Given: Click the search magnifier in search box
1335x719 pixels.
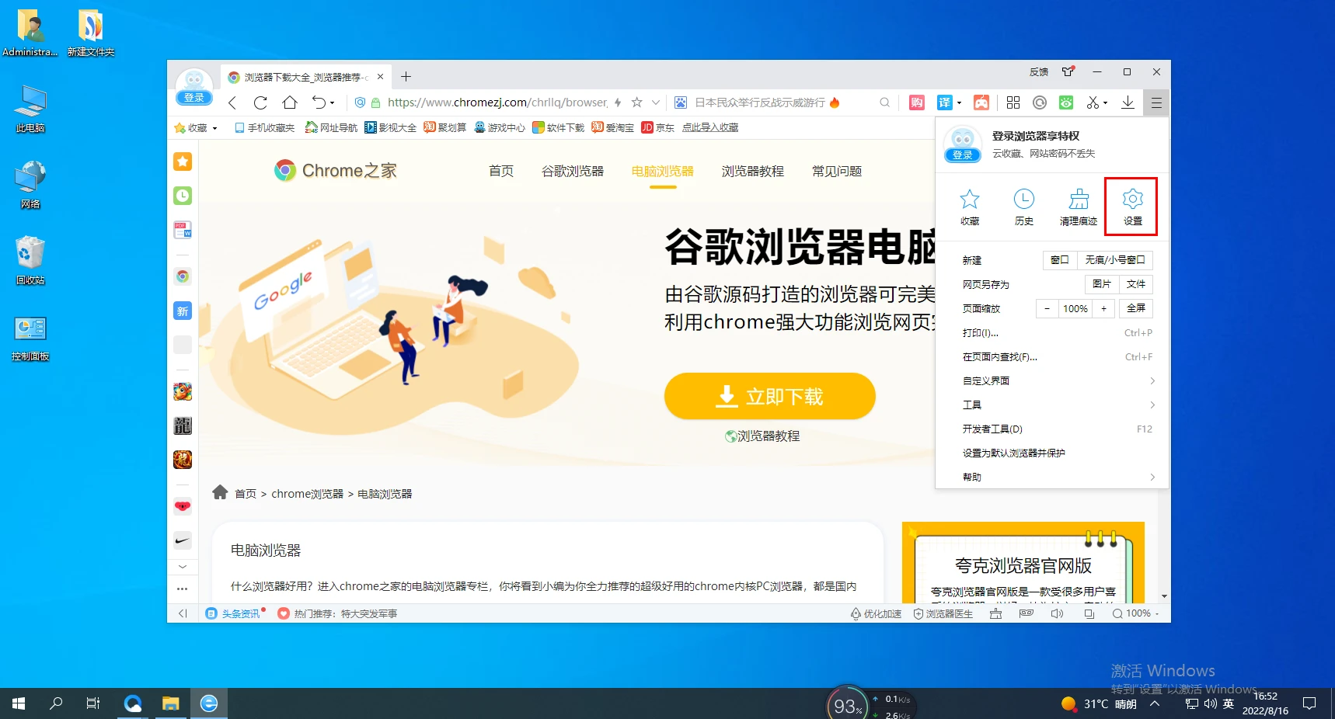Looking at the screenshot, I should click(884, 102).
